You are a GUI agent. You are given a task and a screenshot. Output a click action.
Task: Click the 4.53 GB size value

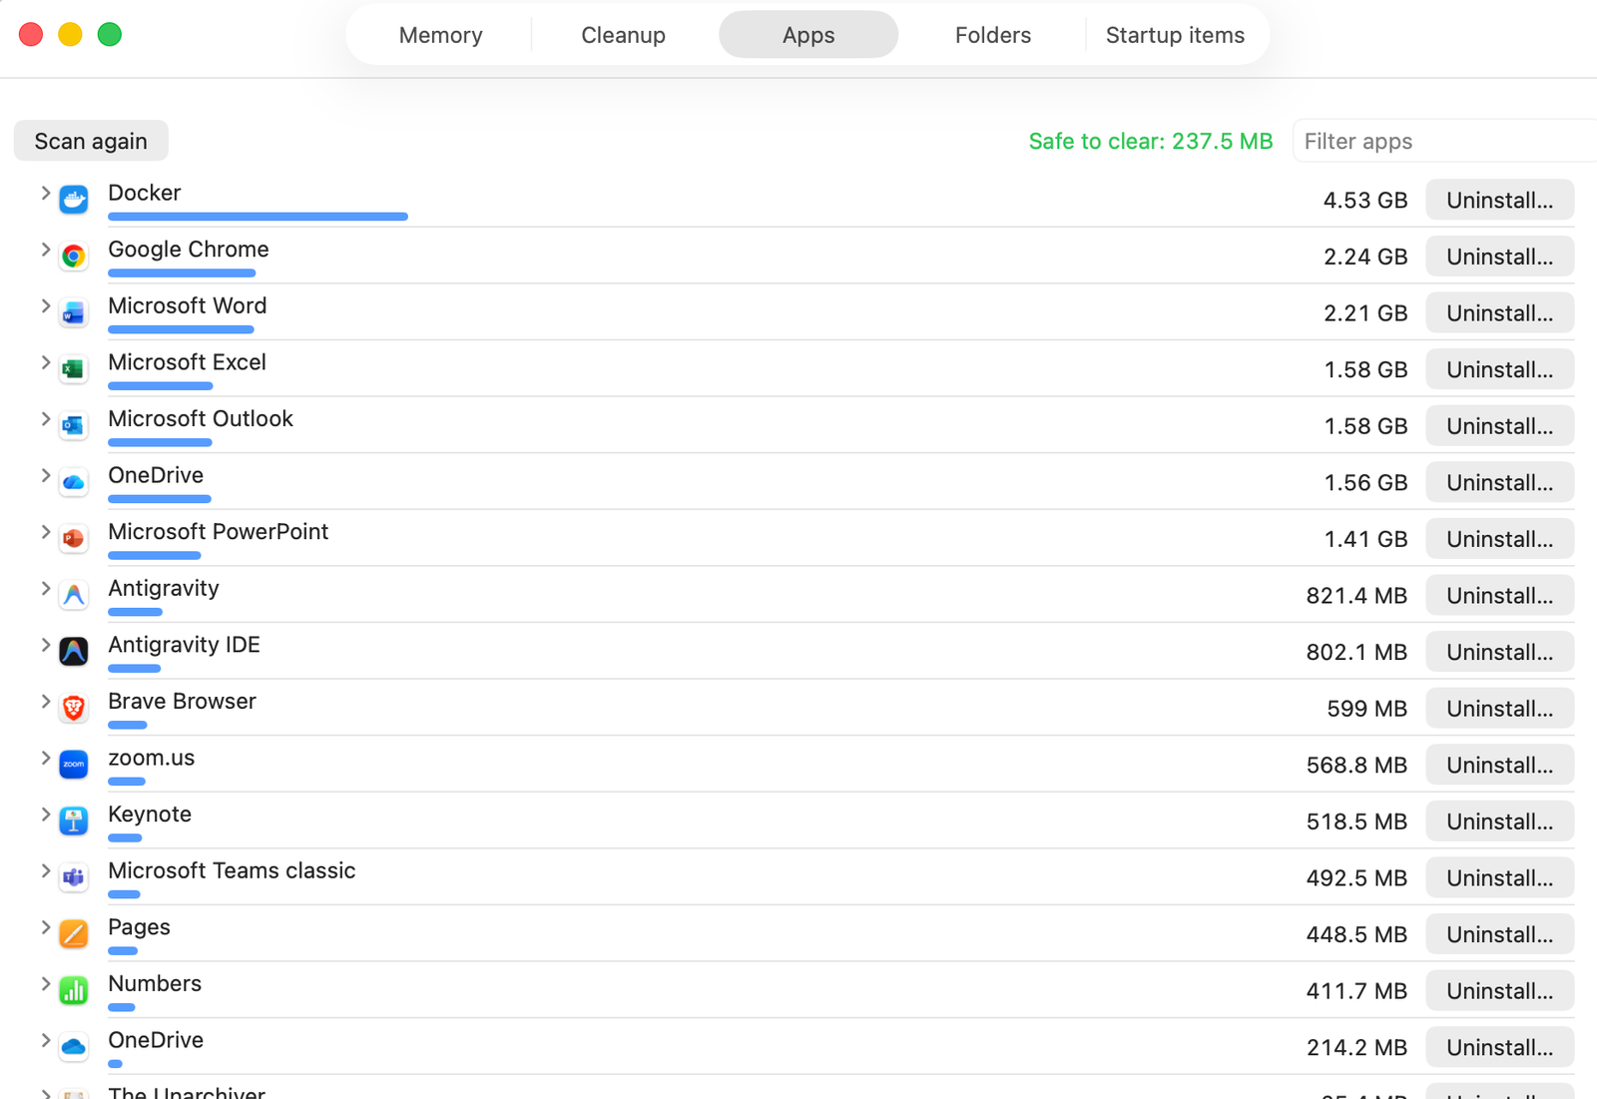point(1364,200)
